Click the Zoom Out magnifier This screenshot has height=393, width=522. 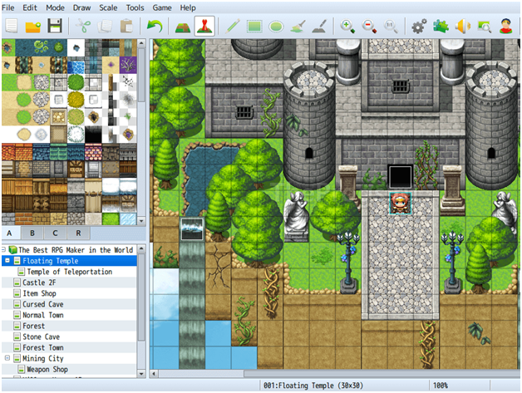(369, 26)
